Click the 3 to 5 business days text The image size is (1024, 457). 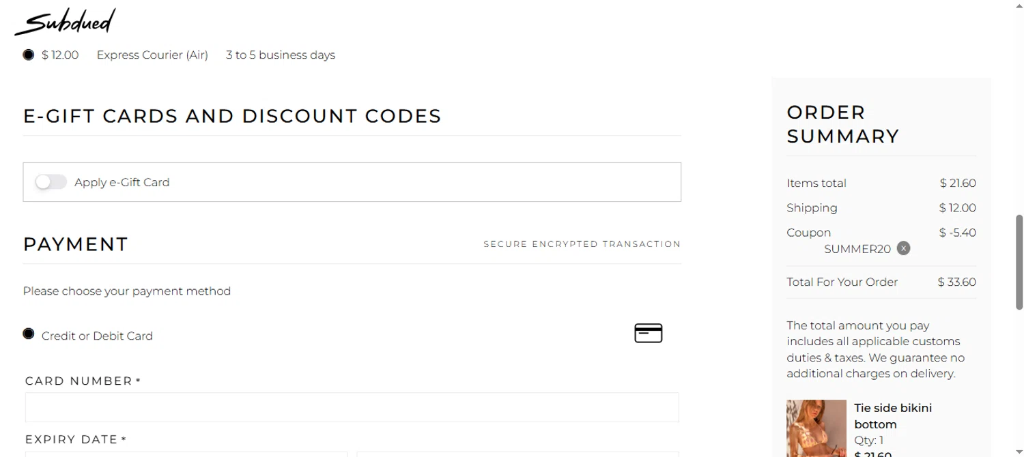281,55
